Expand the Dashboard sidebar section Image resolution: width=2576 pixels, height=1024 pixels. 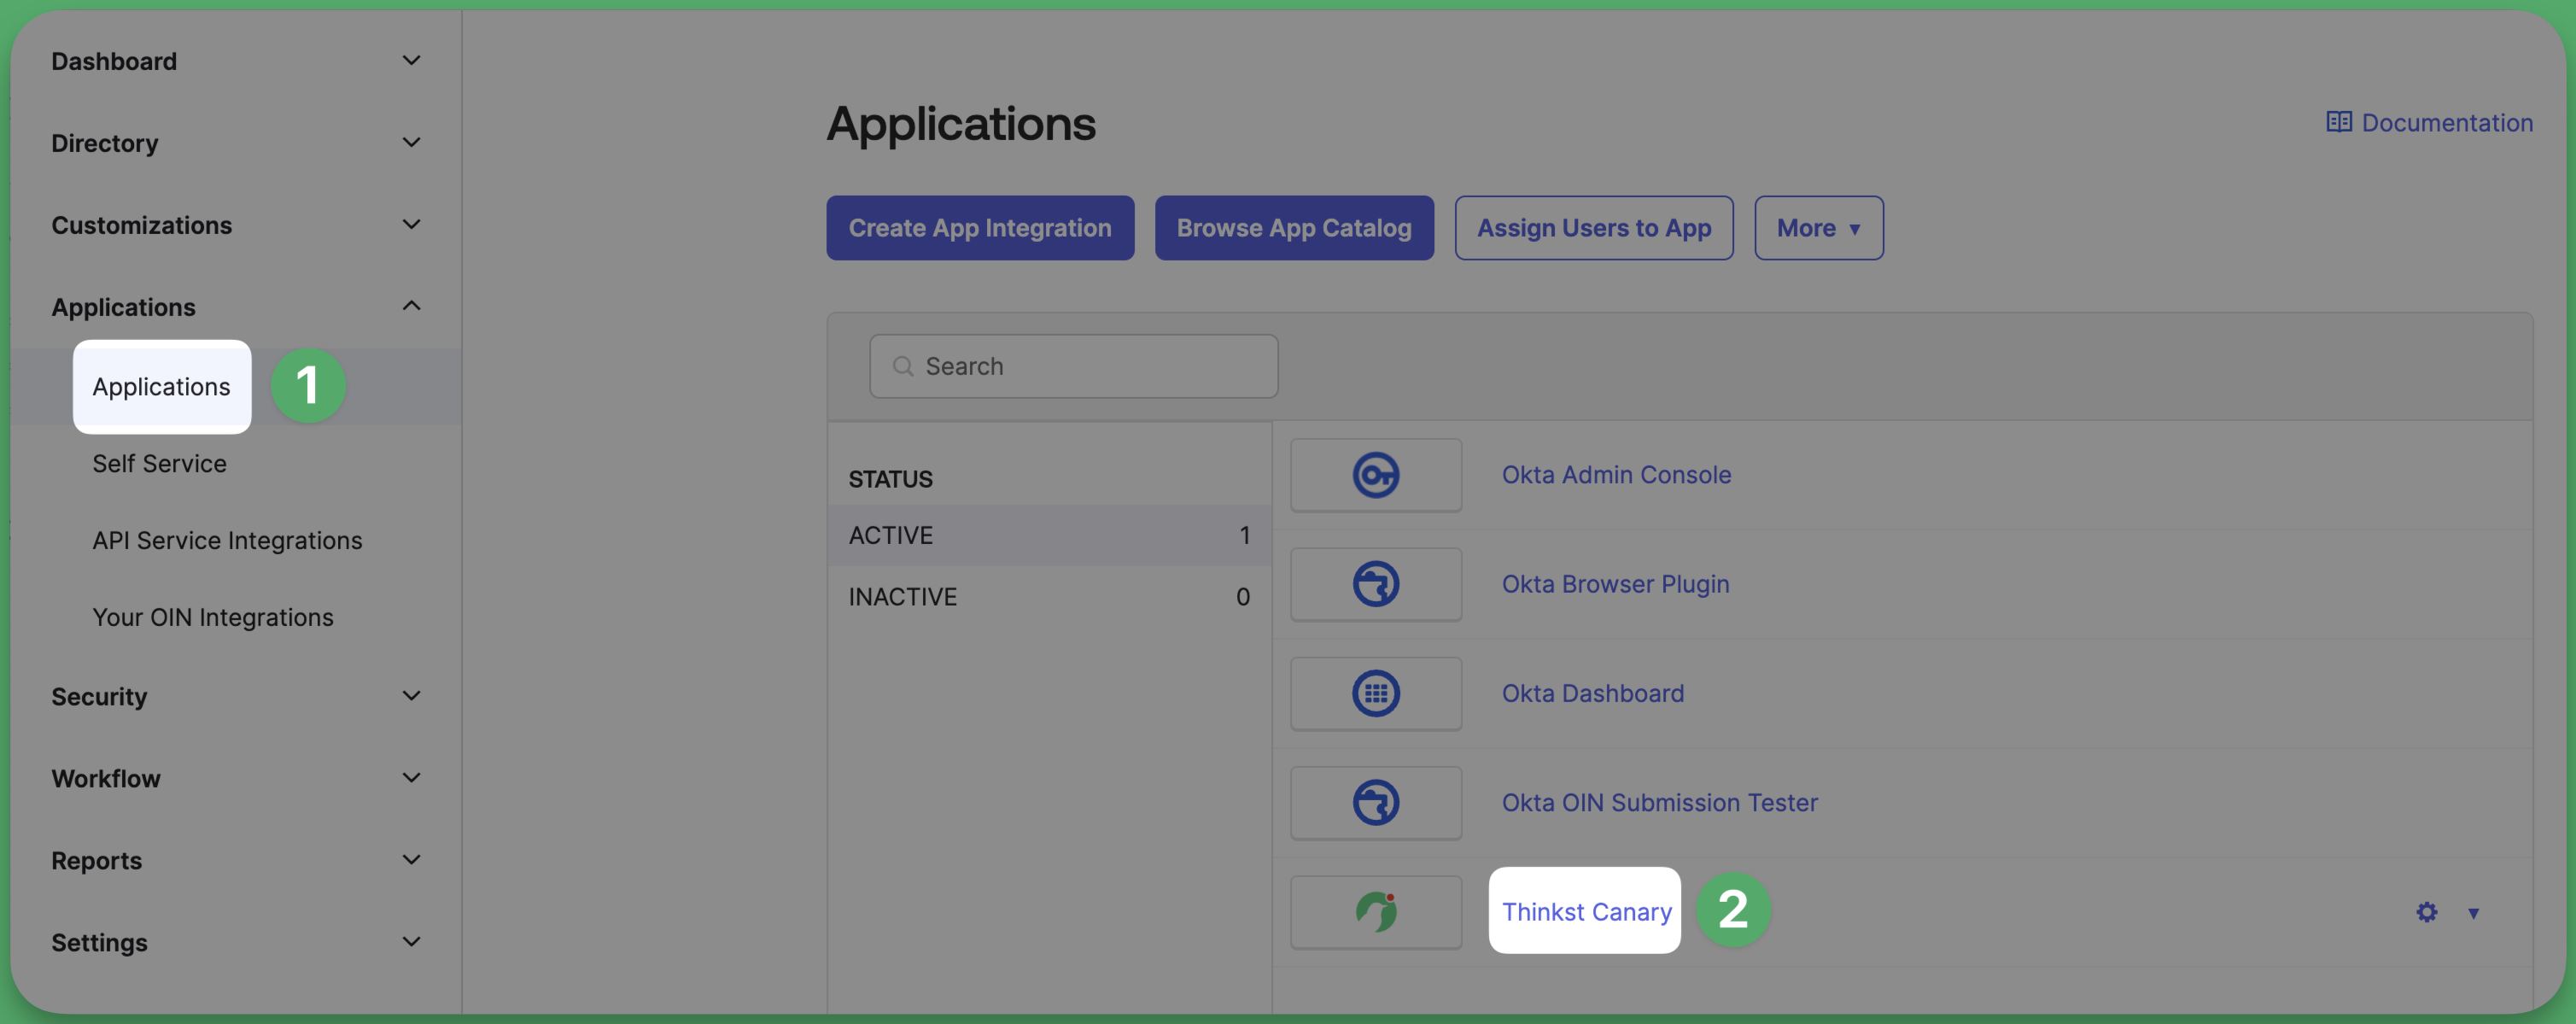coord(411,61)
